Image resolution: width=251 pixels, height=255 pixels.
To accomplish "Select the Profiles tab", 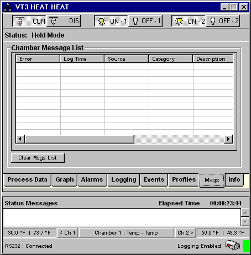I will coord(184,180).
